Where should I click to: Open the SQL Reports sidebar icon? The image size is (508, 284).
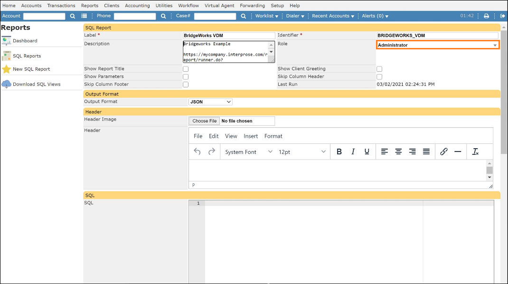[x=6, y=56]
